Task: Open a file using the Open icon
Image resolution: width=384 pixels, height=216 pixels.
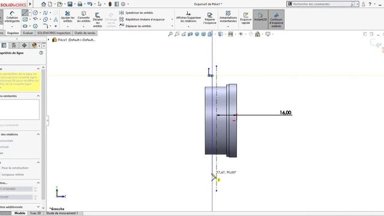Action: click(60, 4)
